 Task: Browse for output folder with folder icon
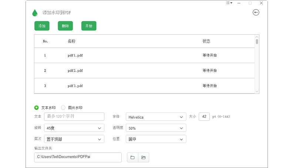pyautogui.click(x=132, y=157)
